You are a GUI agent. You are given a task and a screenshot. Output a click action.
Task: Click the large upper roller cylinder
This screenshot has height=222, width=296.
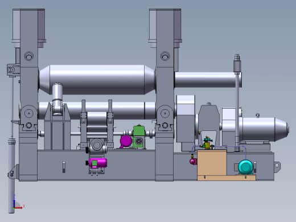[x=97, y=80]
